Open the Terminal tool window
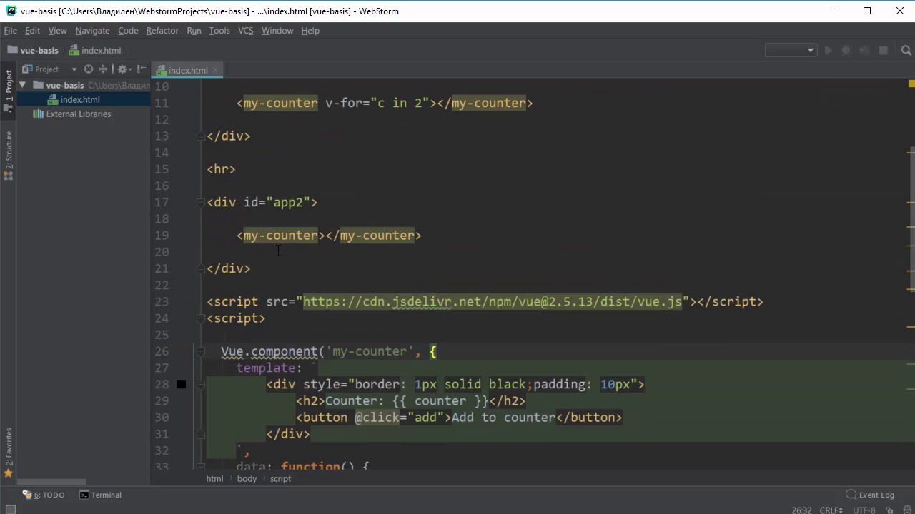The width and height of the screenshot is (915, 514). coord(100,495)
